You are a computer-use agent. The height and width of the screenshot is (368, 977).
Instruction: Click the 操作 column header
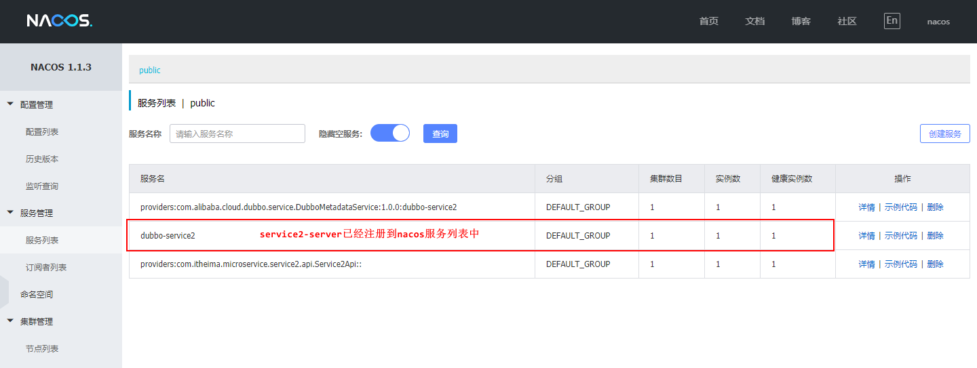coord(902,179)
